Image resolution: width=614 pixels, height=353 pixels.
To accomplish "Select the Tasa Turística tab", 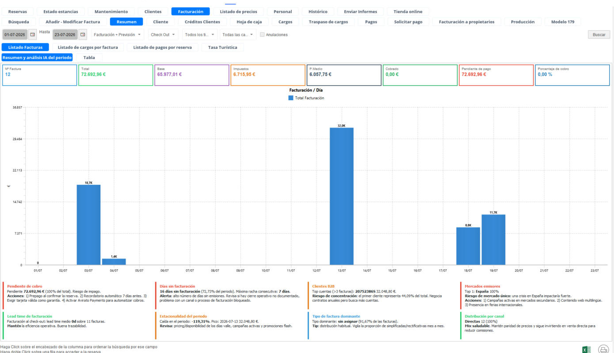I will point(223,47).
